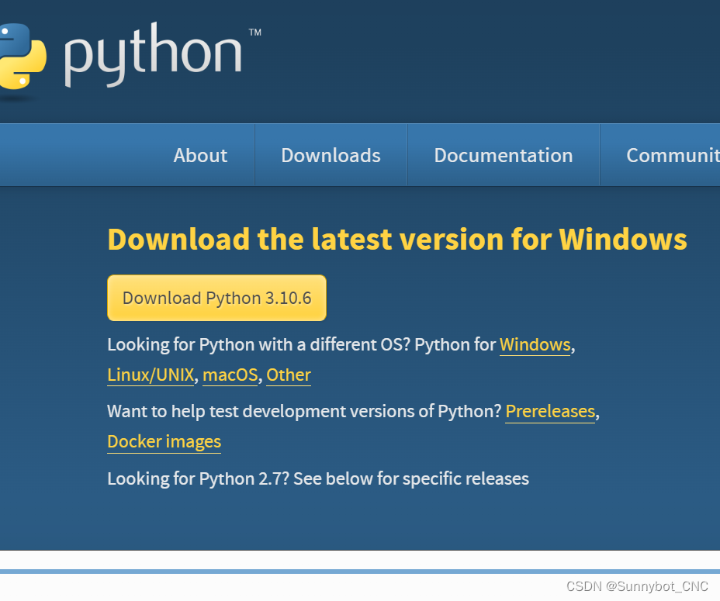Open the Windows download link
Viewport: 720px width, 601px height.
[535, 344]
